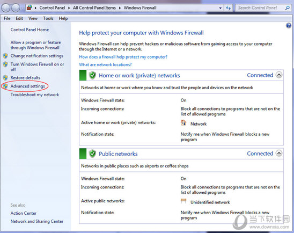Image resolution: width=294 pixels, height=233 pixels.
Task: Collapse the Public networks section
Action: 279,154
